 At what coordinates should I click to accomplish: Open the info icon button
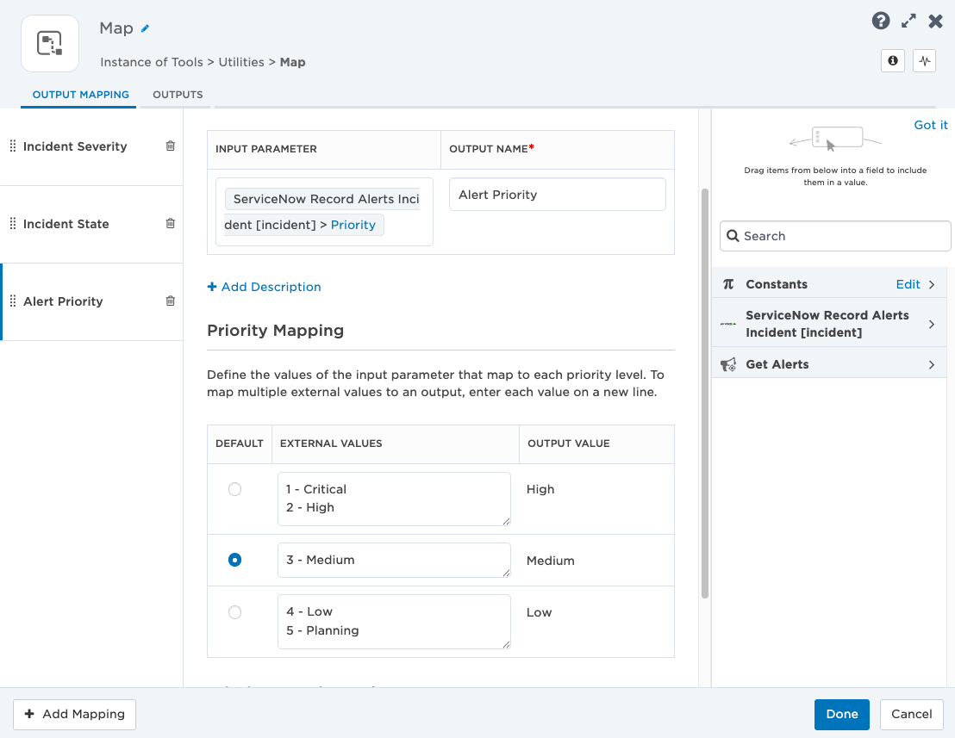(x=892, y=61)
